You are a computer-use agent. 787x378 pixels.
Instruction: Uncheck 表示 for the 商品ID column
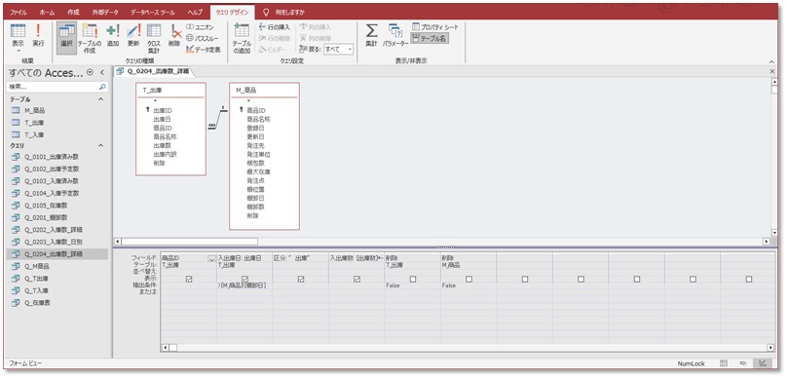(x=189, y=279)
